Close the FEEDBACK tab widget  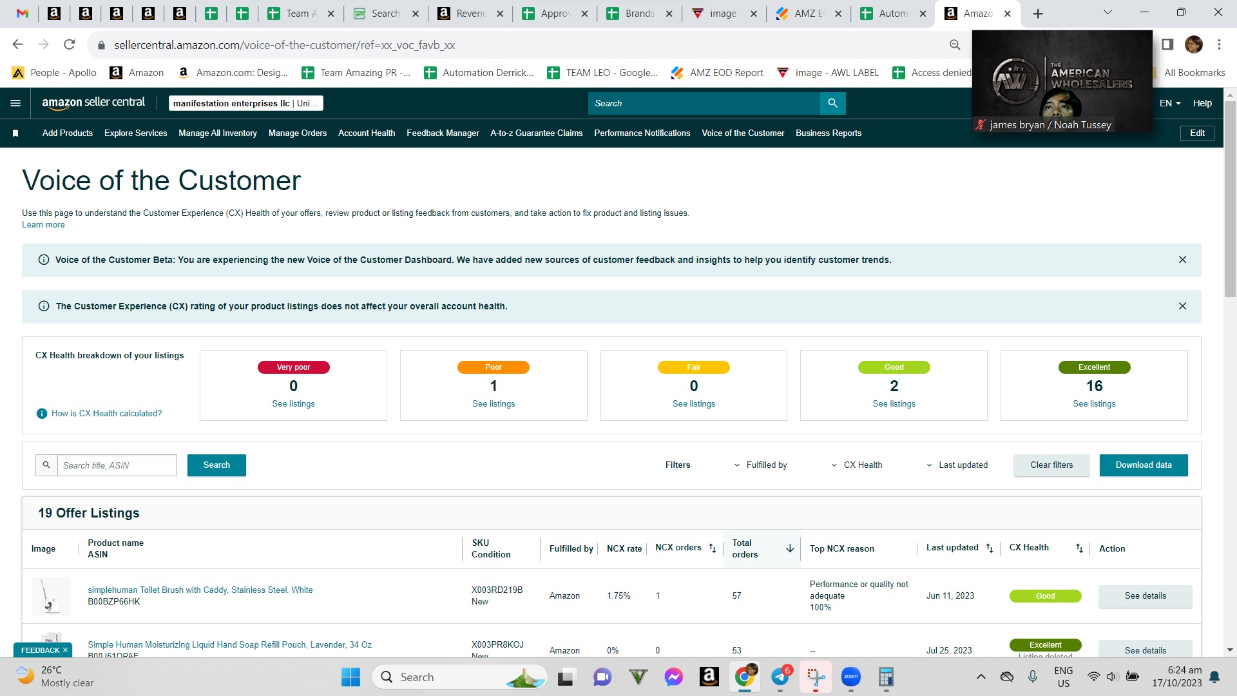[65, 650]
